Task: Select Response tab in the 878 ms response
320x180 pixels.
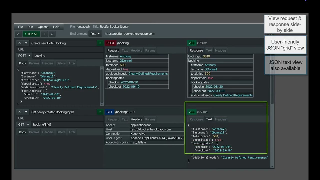Action: click(196, 50)
